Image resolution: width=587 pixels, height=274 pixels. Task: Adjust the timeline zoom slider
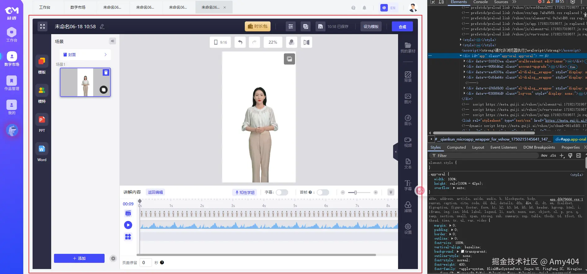point(356,192)
